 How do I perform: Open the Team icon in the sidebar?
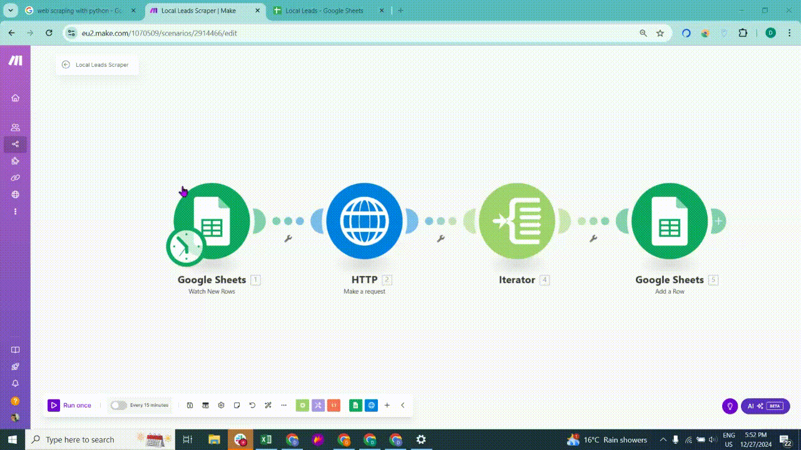[x=15, y=127]
